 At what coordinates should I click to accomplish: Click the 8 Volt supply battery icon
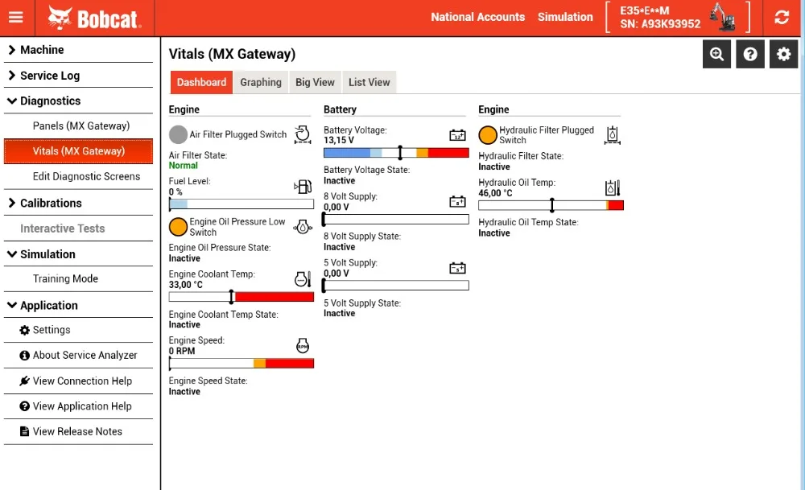tap(457, 201)
